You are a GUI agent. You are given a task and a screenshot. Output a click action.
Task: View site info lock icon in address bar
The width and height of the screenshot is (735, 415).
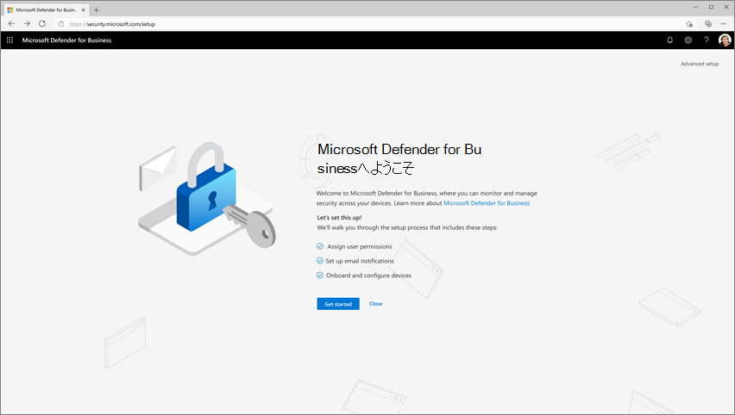(x=61, y=24)
